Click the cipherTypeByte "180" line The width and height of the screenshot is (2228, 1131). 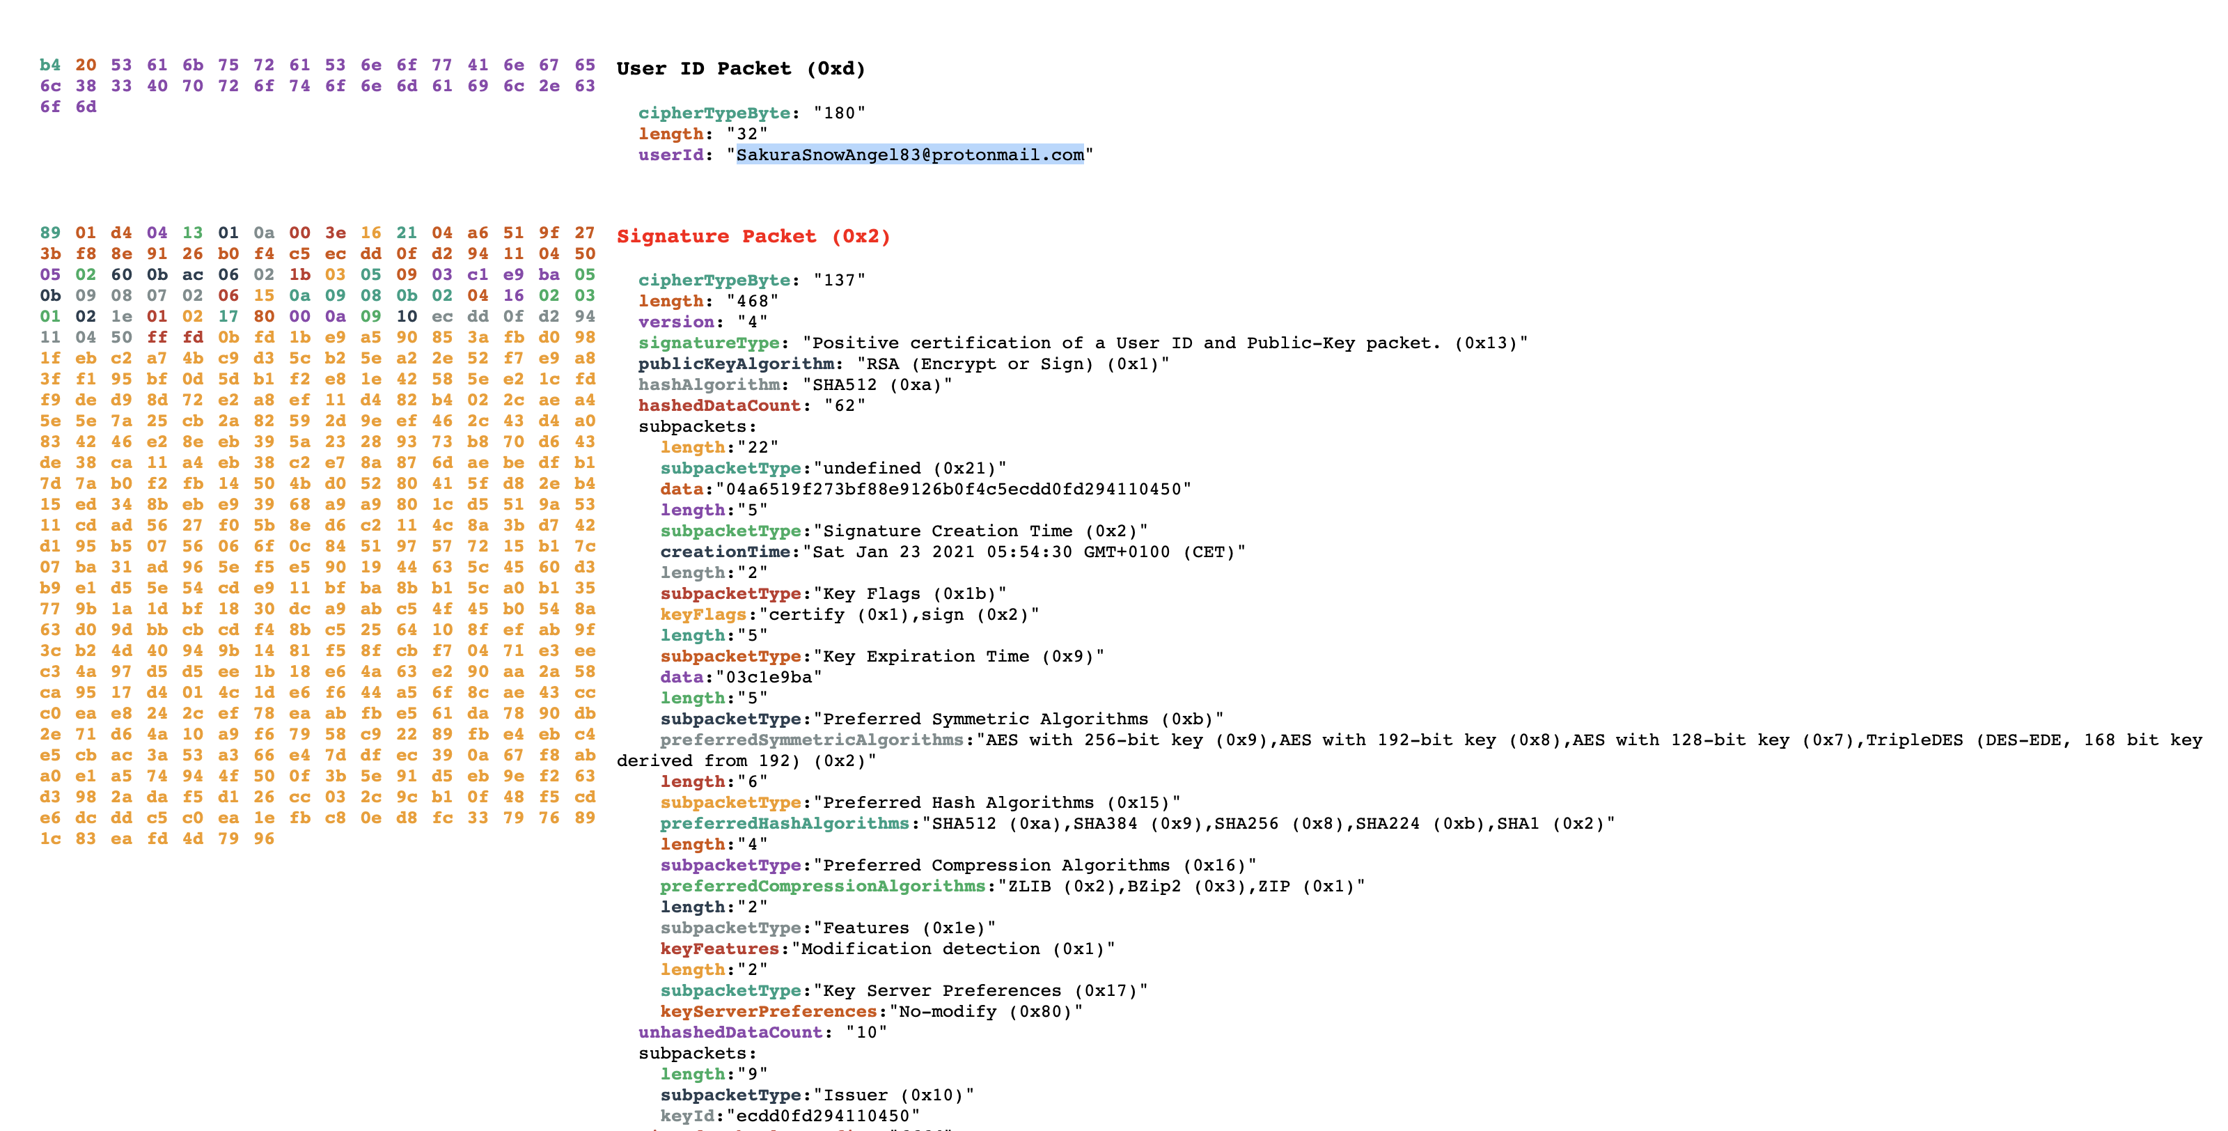(753, 113)
